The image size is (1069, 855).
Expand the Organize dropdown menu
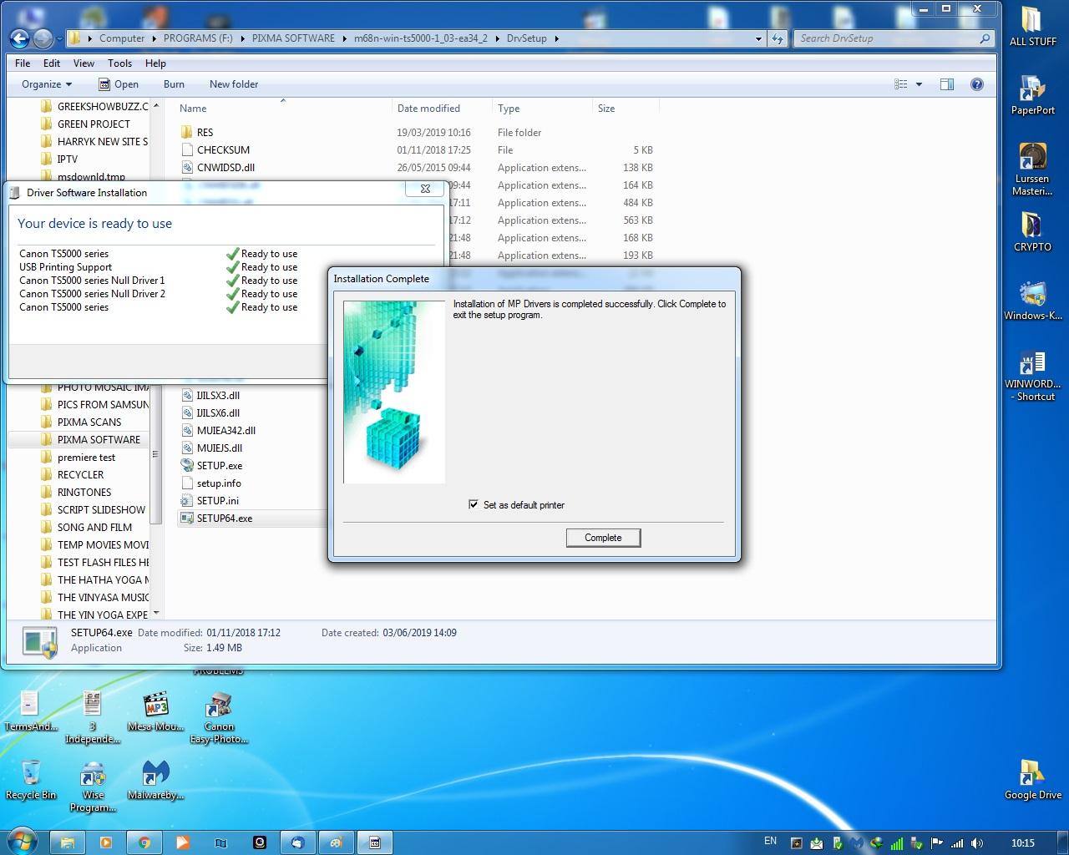point(47,84)
